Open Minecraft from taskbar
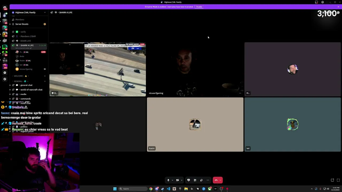Viewport: 342px width, 192px height. pos(174,189)
